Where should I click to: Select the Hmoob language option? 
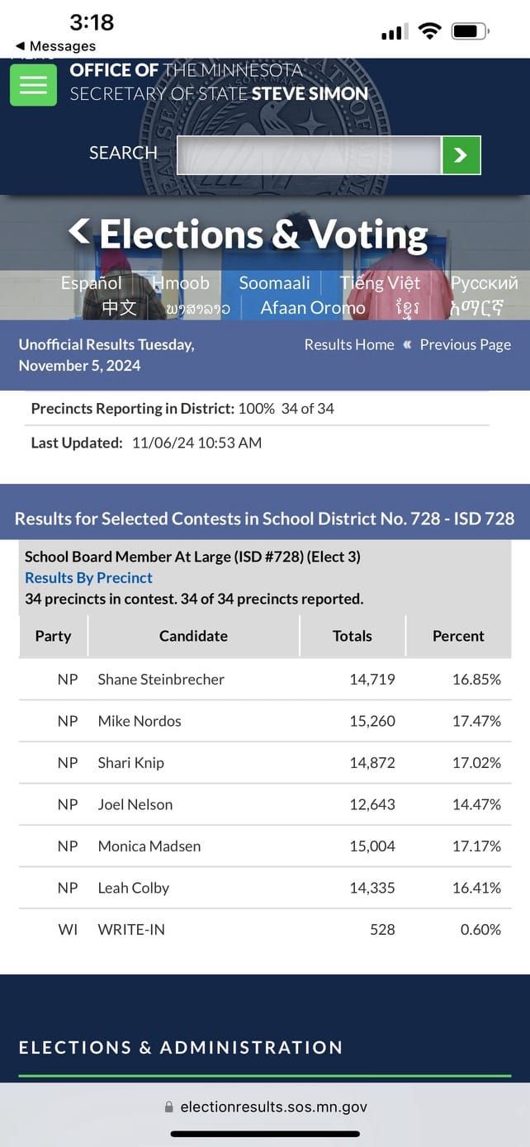click(181, 282)
